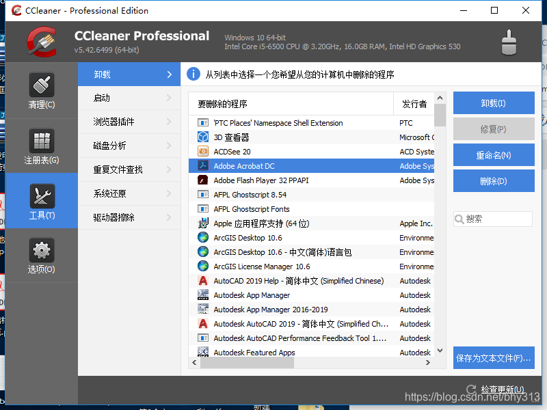Click the horizontal scrollbar right arrow
Image resolution: width=547 pixels, height=410 pixels.
(x=428, y=363)
